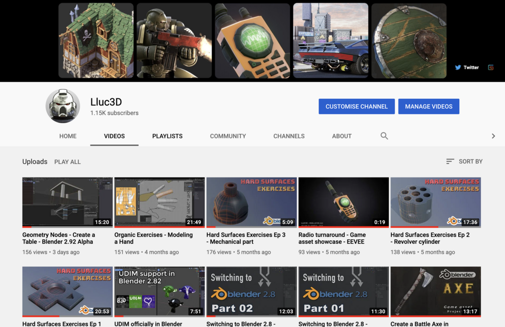The width and height of the screenshot is (505, 327).
Task: Open Hard Surfaces Ep 3 video thumbnail
Action: [252, 202]
